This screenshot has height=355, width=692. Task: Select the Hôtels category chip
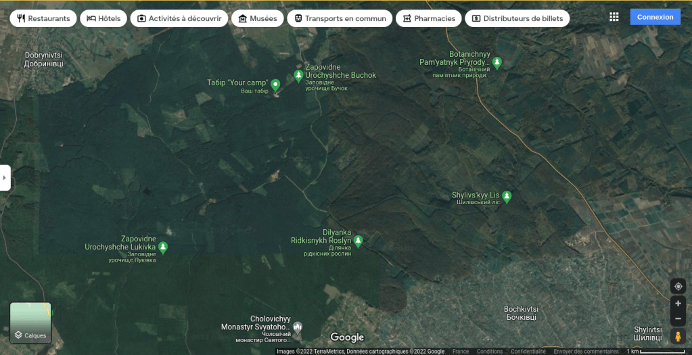103,18
